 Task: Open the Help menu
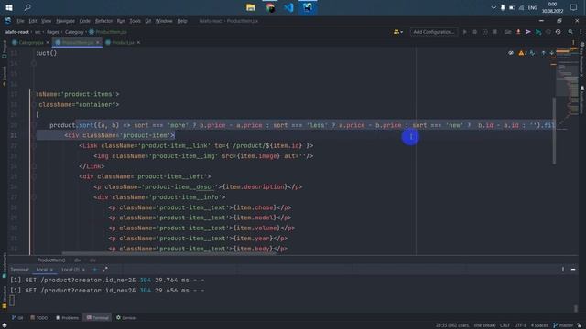coord(182,21)
